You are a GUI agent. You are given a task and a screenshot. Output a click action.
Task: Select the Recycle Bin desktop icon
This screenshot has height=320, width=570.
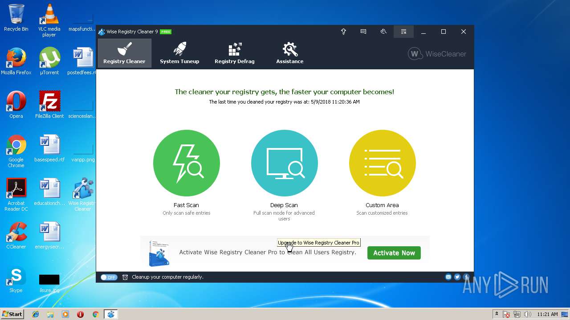coord(16,18)
